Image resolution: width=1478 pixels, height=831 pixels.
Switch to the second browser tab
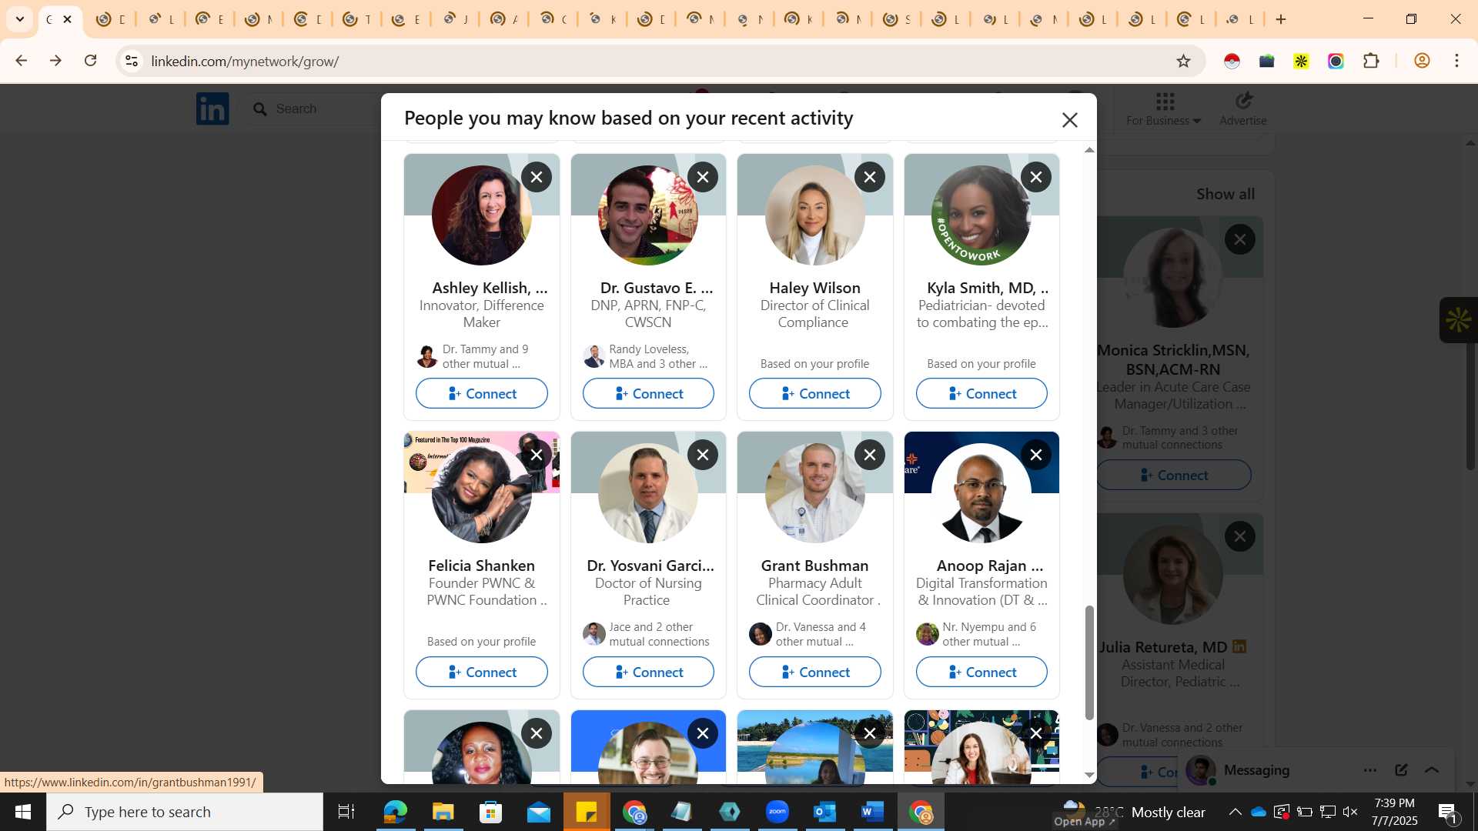click(x=110, y=19)
